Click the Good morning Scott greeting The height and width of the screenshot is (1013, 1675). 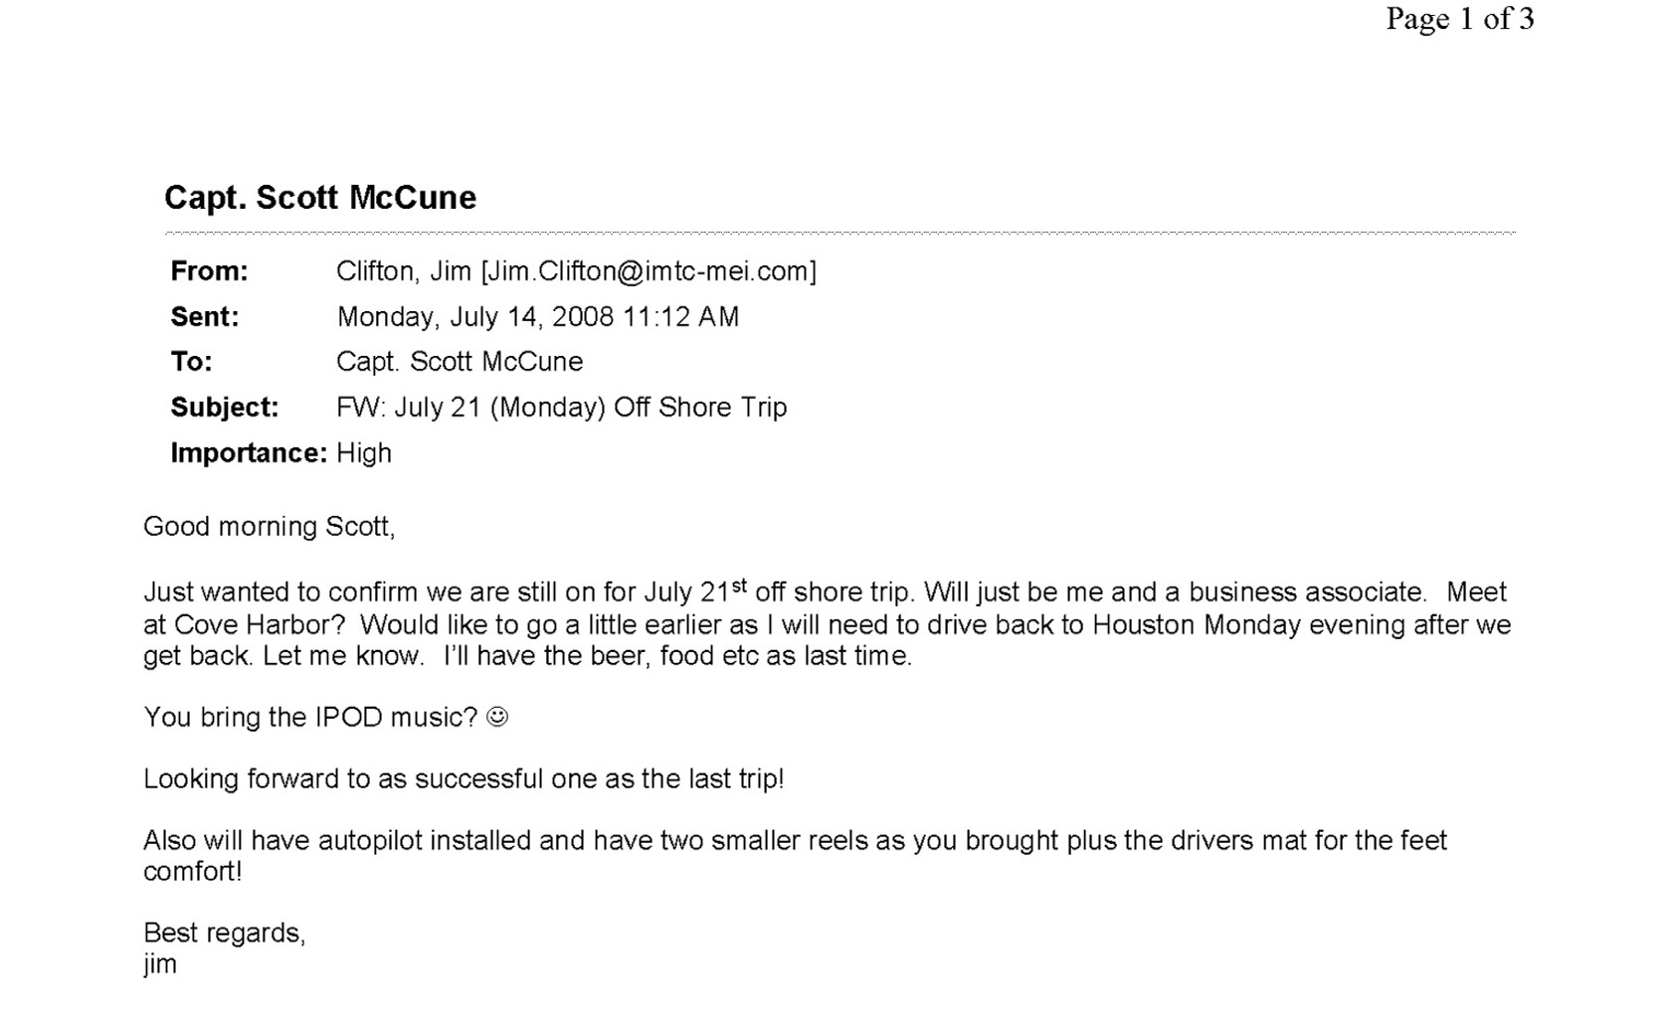click(270, 527)
